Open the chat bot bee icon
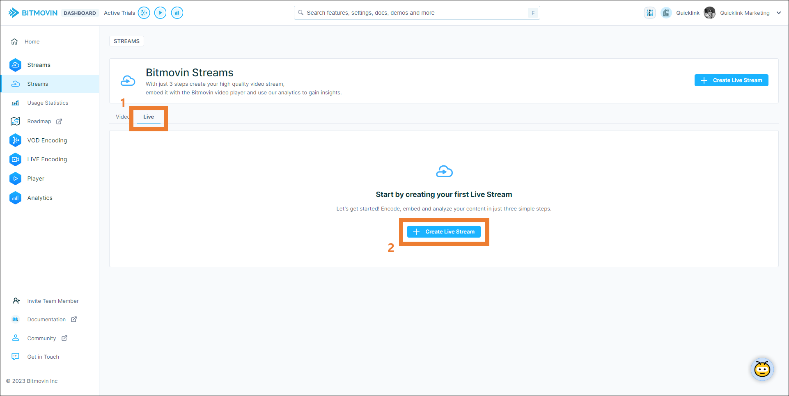Image resolution: width=789 pixels, height=396 pixels. click(762, 369)
